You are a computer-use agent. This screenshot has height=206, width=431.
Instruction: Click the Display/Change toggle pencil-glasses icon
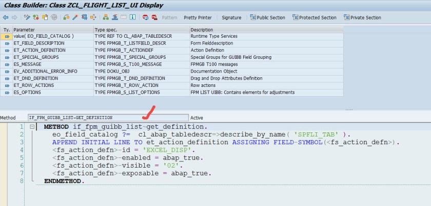pos(27,17)
